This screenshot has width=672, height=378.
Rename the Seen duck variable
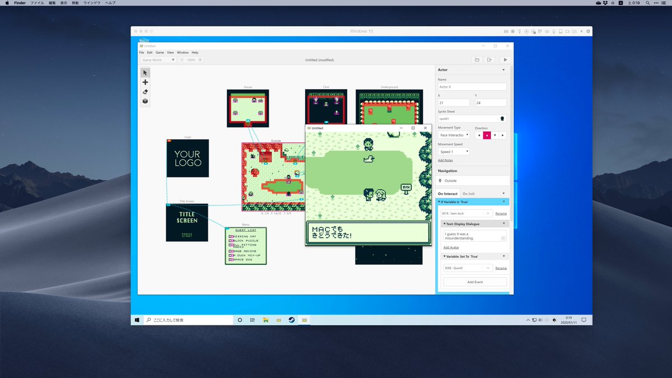click(501, 213)
